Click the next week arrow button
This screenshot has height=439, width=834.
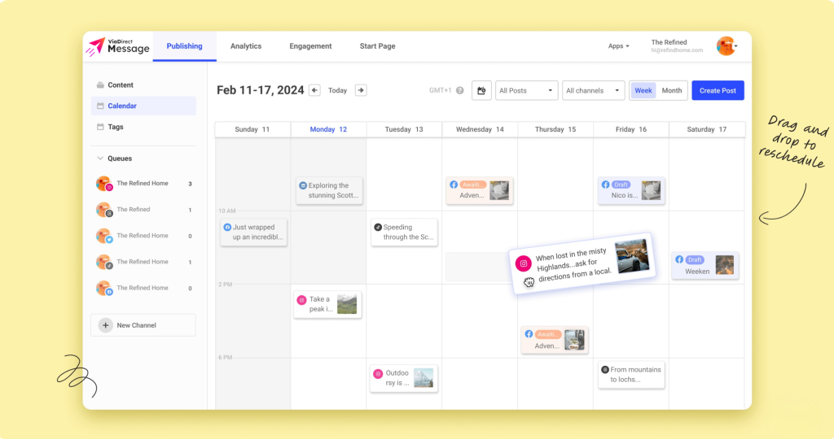pyautogui.click(x=361, y=90)
